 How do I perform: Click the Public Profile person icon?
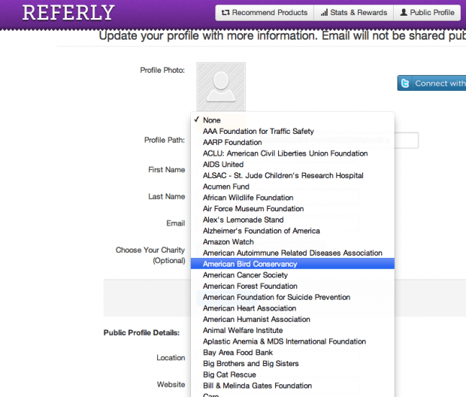click(404, 13)
